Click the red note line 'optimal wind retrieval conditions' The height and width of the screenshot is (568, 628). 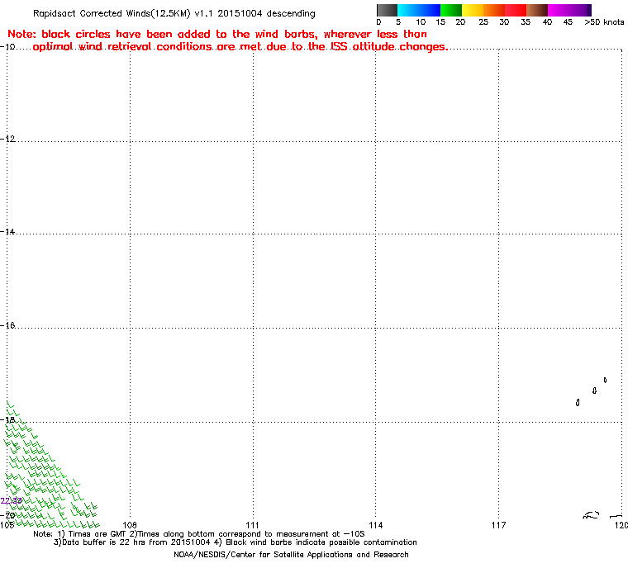tap(240, 47)
